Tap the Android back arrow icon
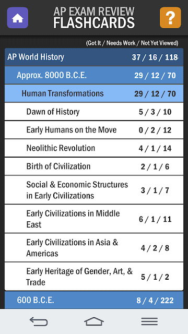Image resolution: width=188 pixels, height=334 pixels. pyautogui.click(x=39, y=321)
